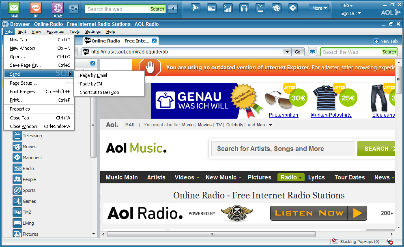Open the Video toolbar icon

(195, 8)
